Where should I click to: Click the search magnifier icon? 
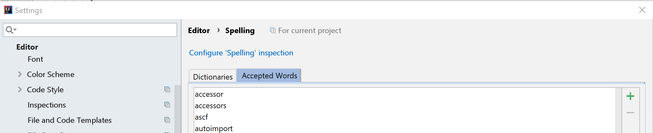point(10,30)
